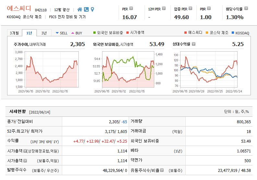Click blue KOSDAQ legend swatch
This screenshot has height=180, width=257.
click(233, 33)
